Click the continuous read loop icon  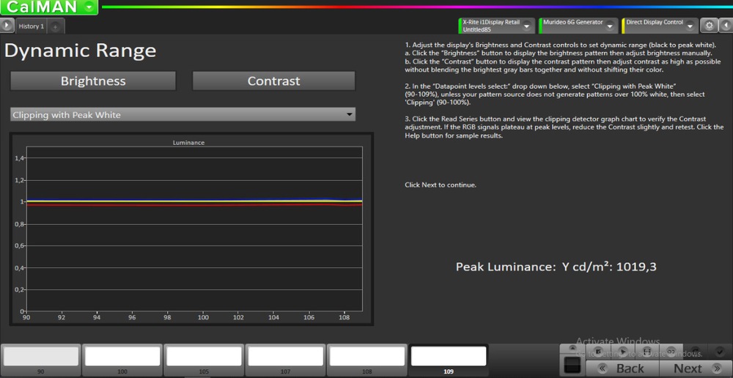(x=671, y=352)
